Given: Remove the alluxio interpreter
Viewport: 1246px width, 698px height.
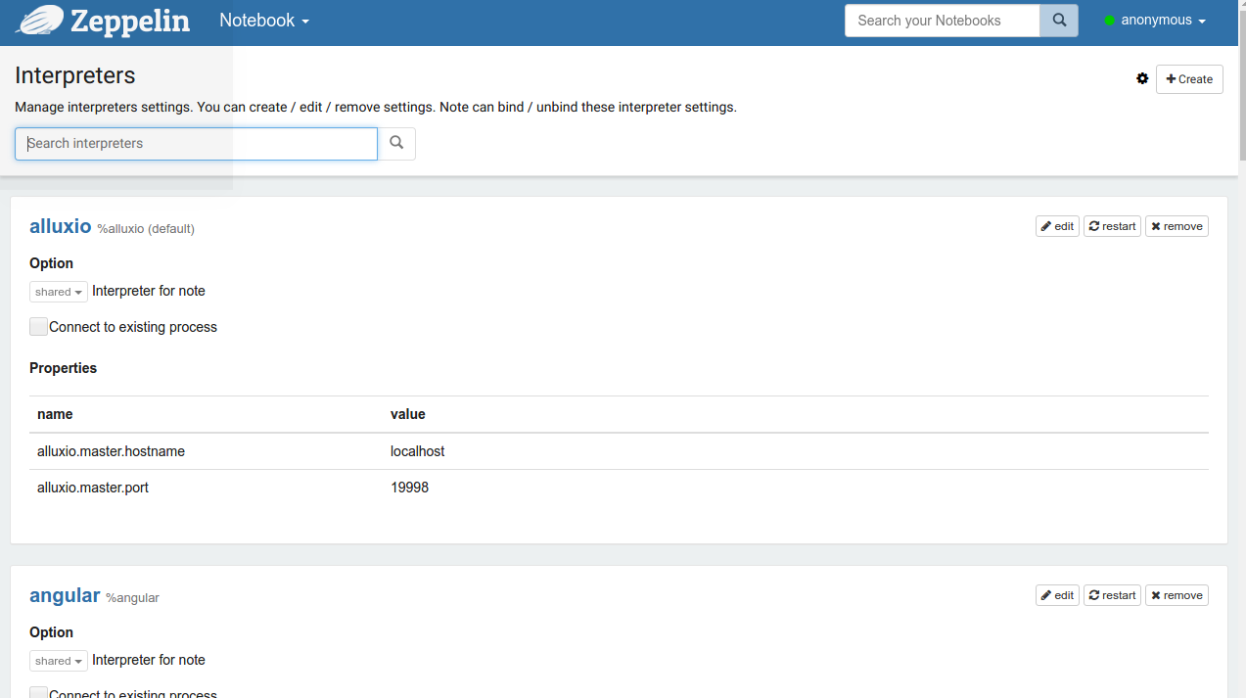Looking at the screenshot, I should tap(1177, 226).
